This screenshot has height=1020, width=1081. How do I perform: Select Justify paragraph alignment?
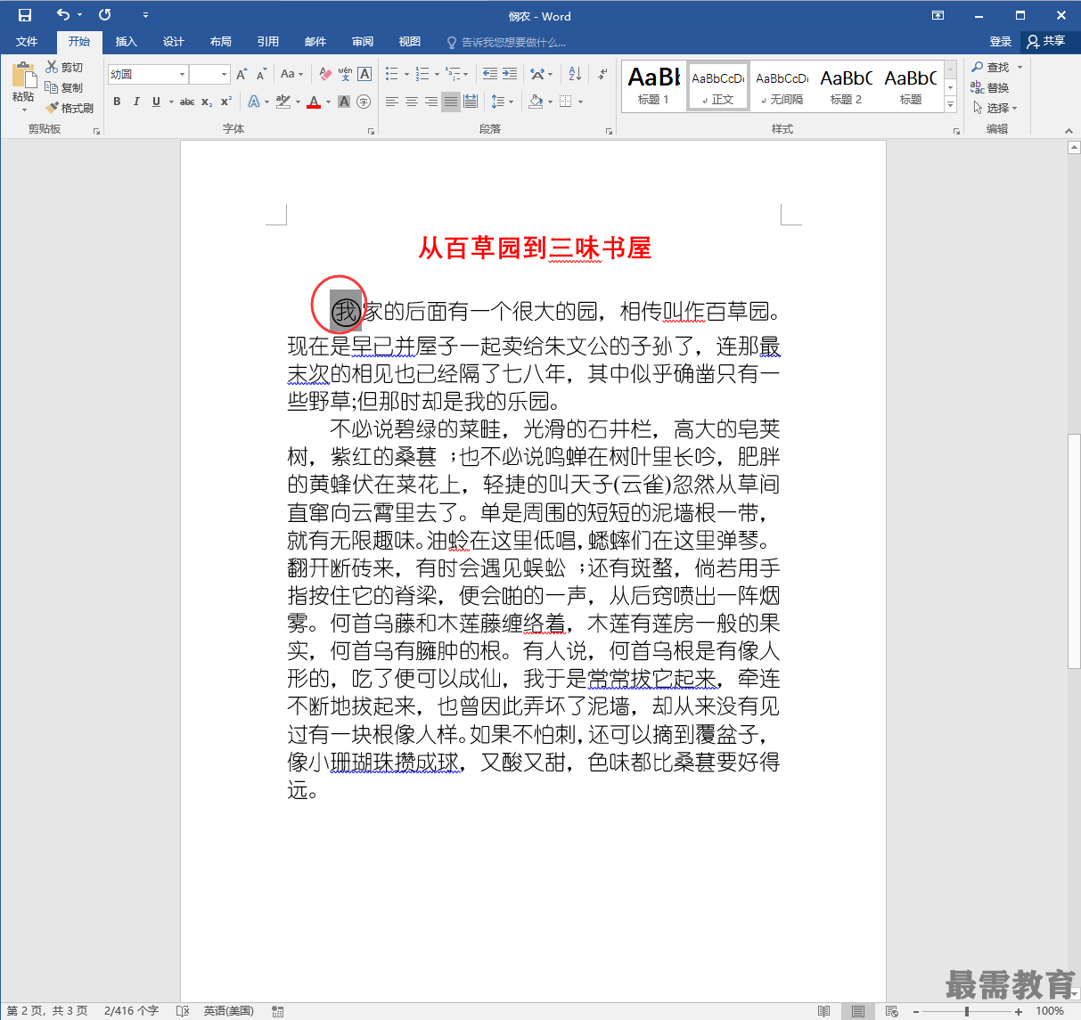[x=451, y=102]
